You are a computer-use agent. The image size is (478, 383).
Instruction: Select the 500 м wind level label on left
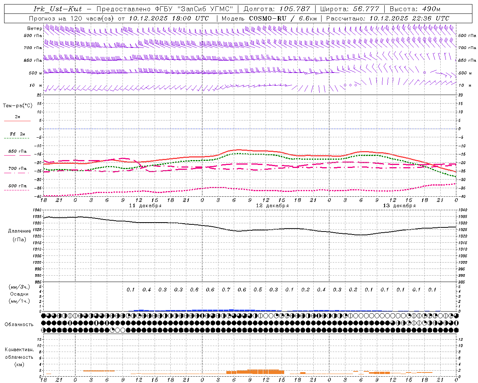(35, 73)
